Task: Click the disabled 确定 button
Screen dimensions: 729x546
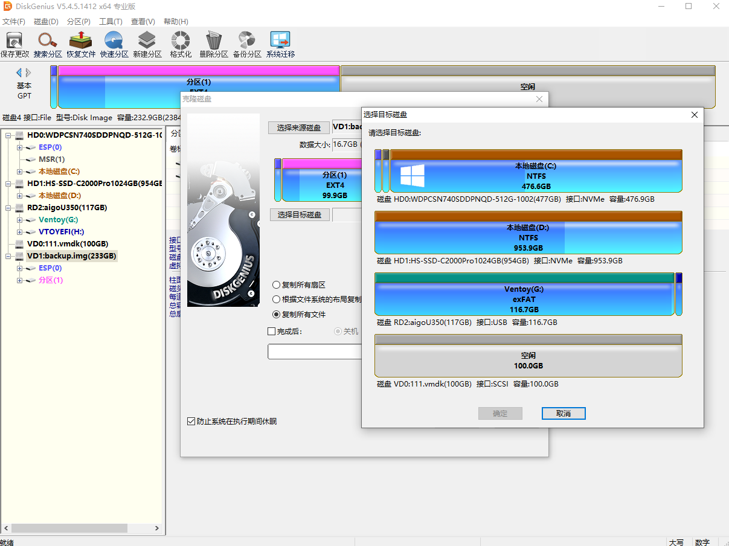Action: click(500, 413)
